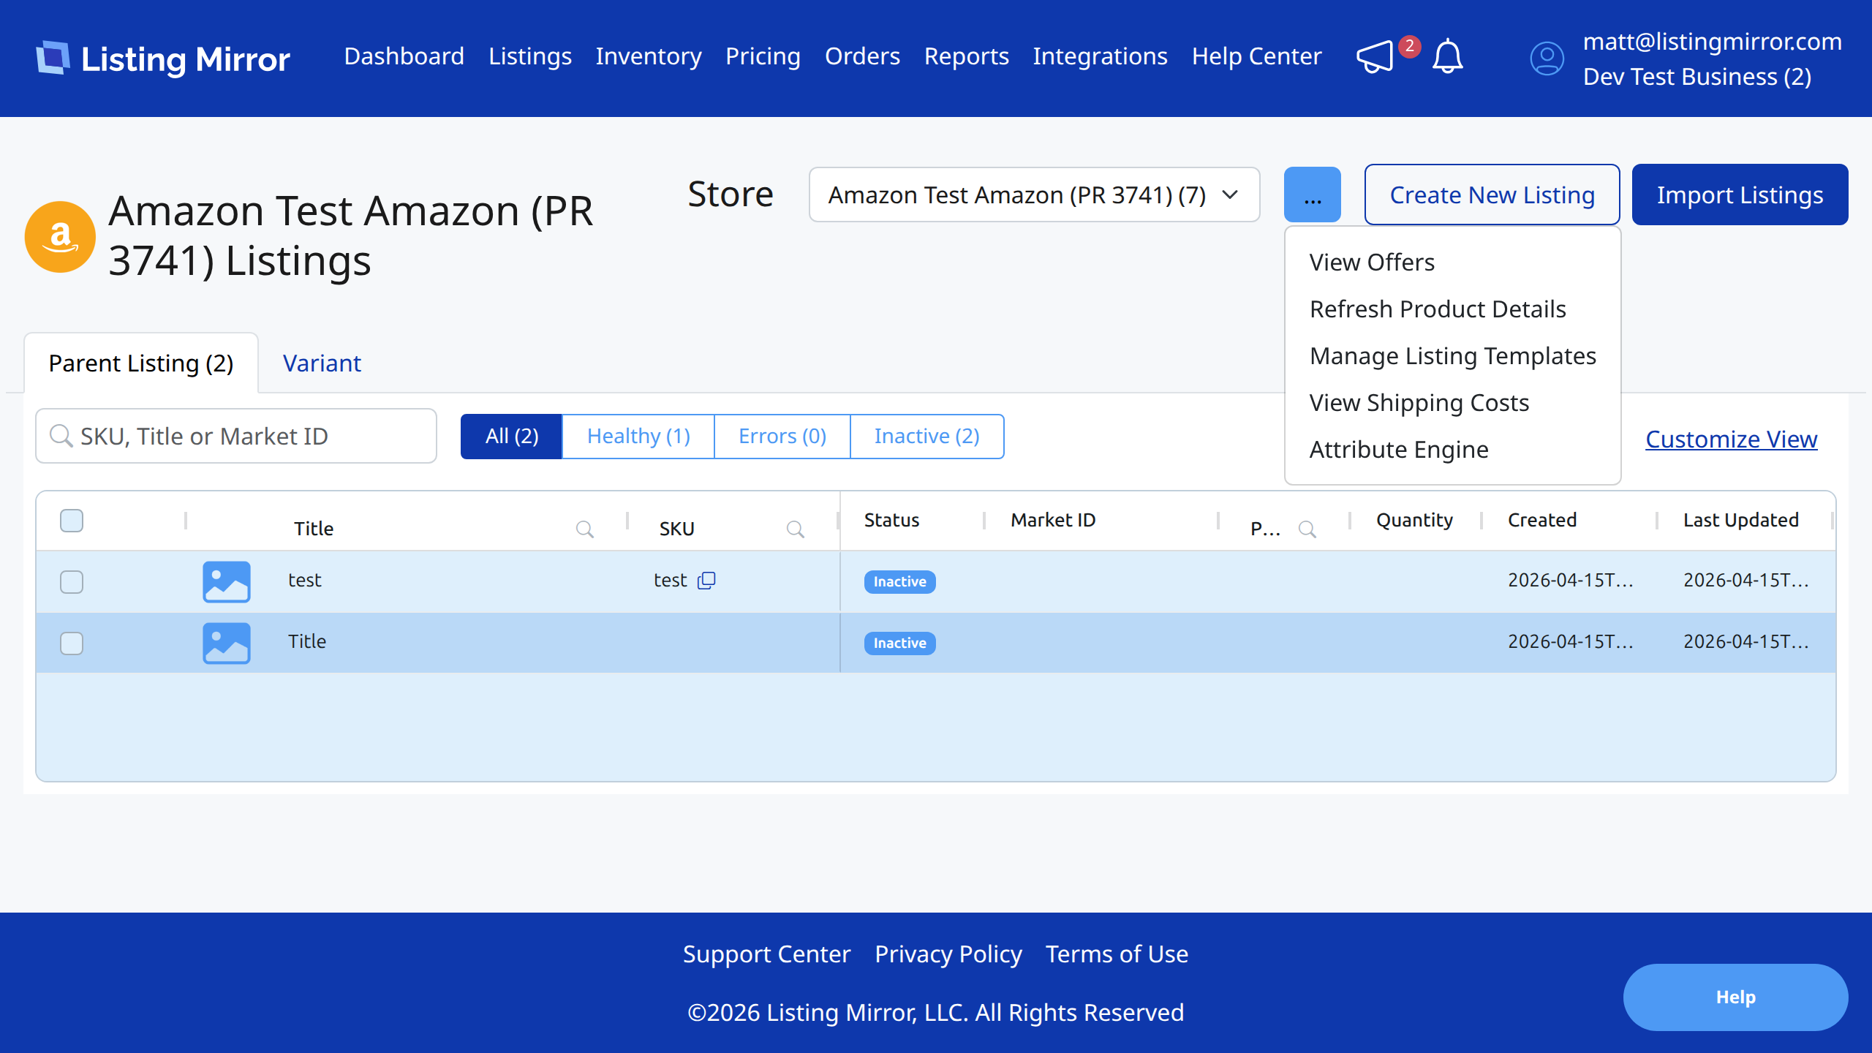Open the Orders navigation item
This screenshot has width=1872, height=1053.
[862, 56]
